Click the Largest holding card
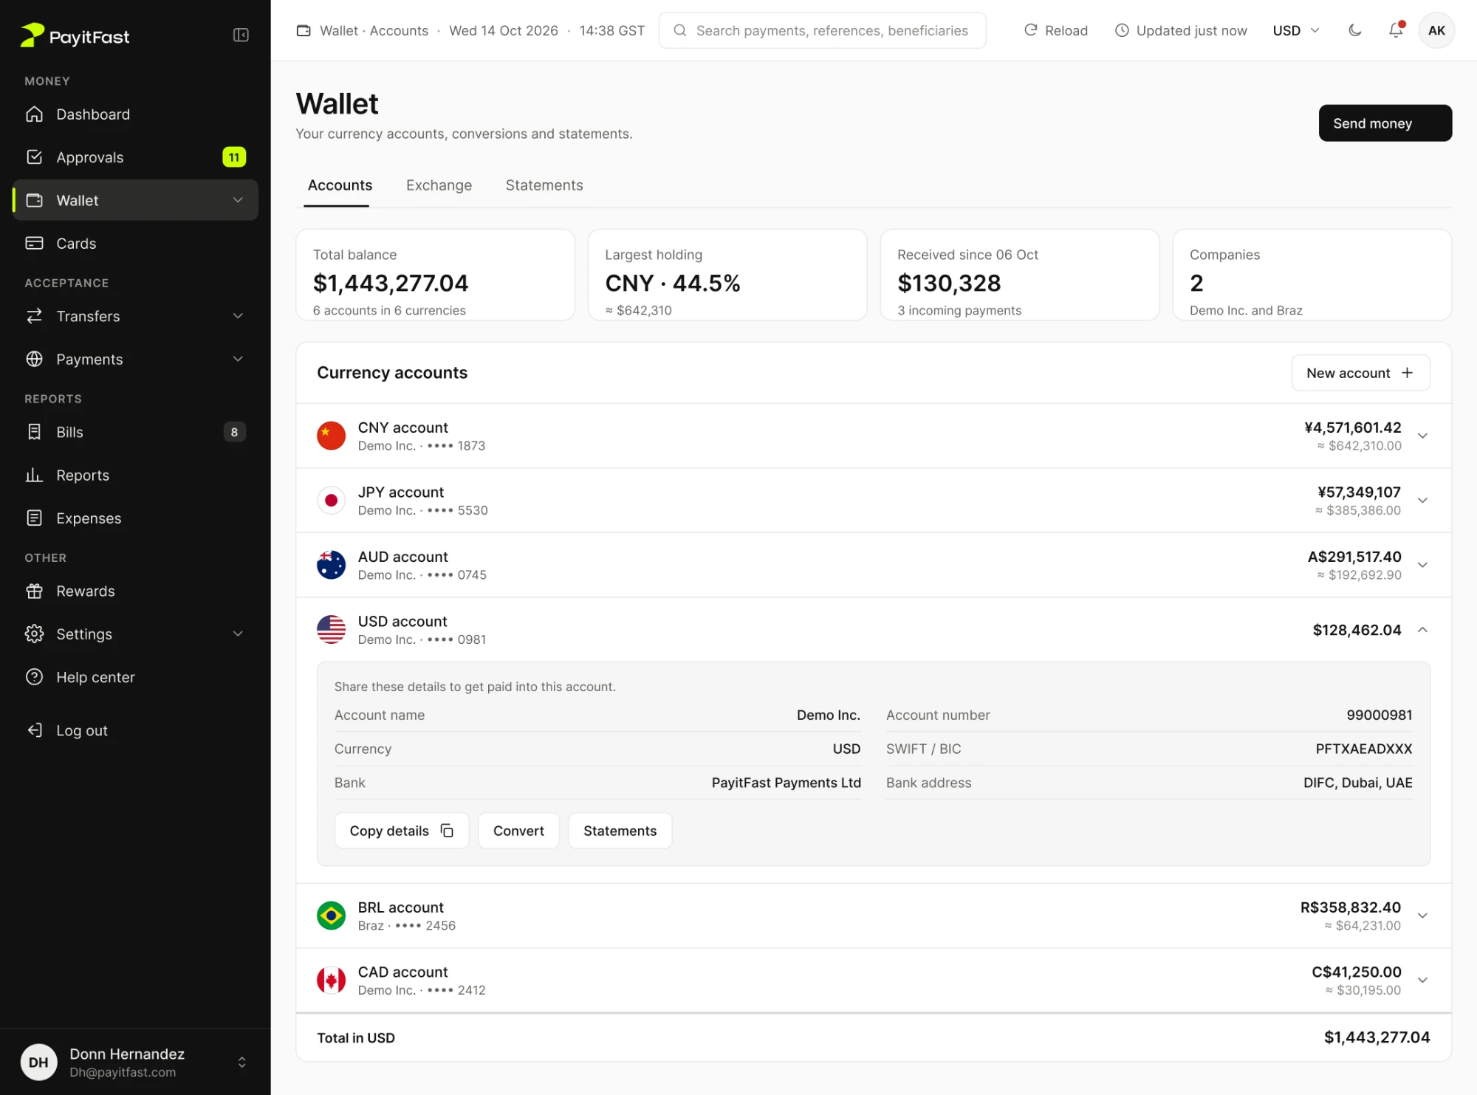1477x1095 pixels. coord(727,275)
